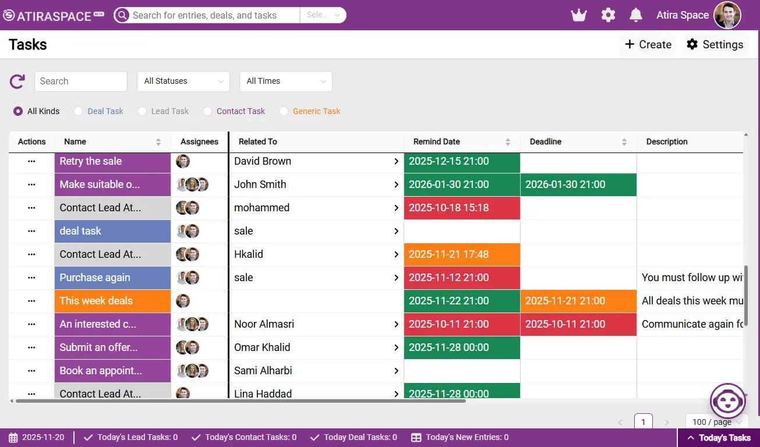The image size is (760, 447).
Task: Click the crown premium icon
Action: point(578,15)
